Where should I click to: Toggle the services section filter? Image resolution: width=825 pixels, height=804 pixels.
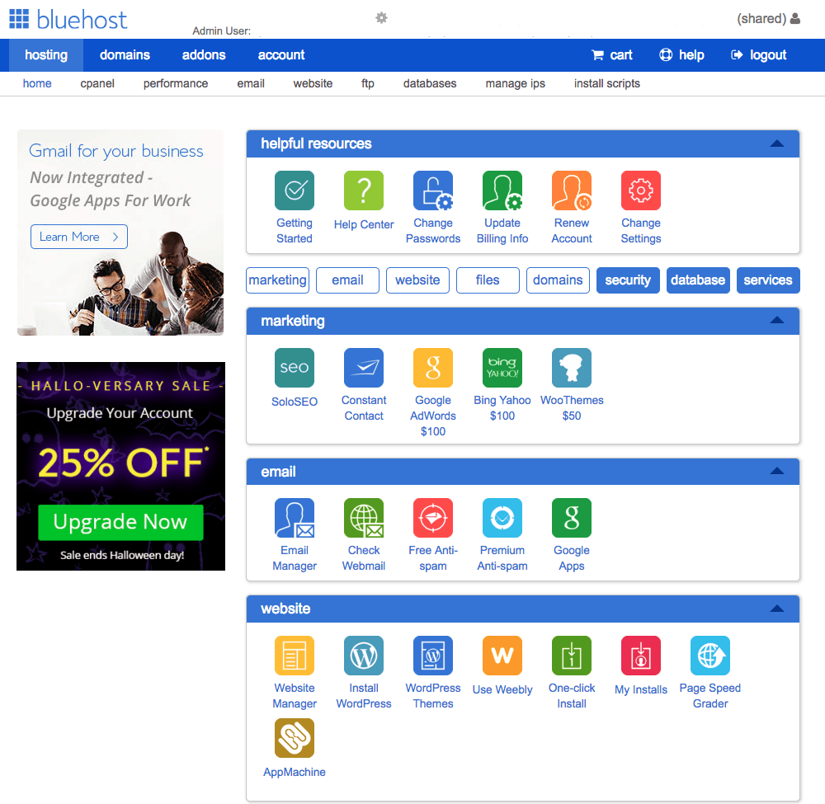(768, 280)
